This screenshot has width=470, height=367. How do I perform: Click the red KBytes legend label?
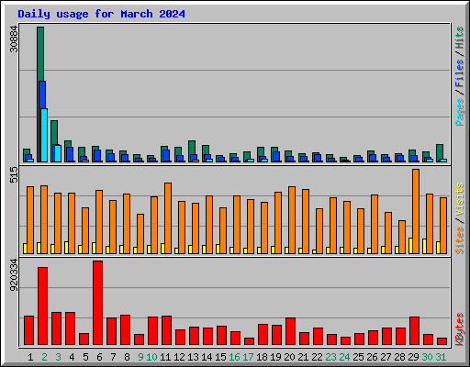coord(459,329)
